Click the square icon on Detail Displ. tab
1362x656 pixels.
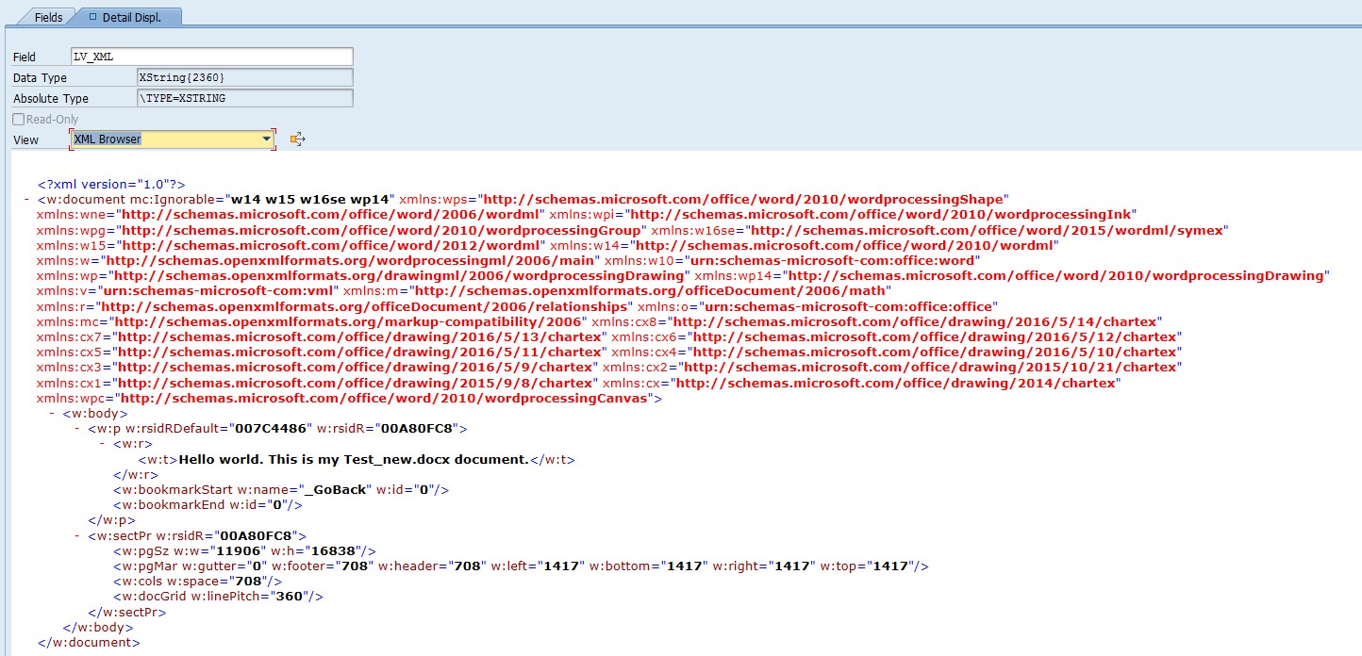coord(92,17)
